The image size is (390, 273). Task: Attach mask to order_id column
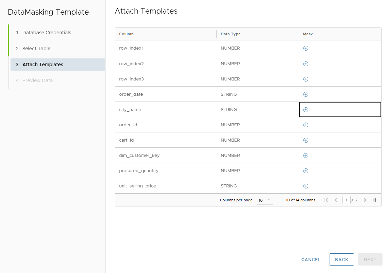pyautogui.click(x=305, y=125)
